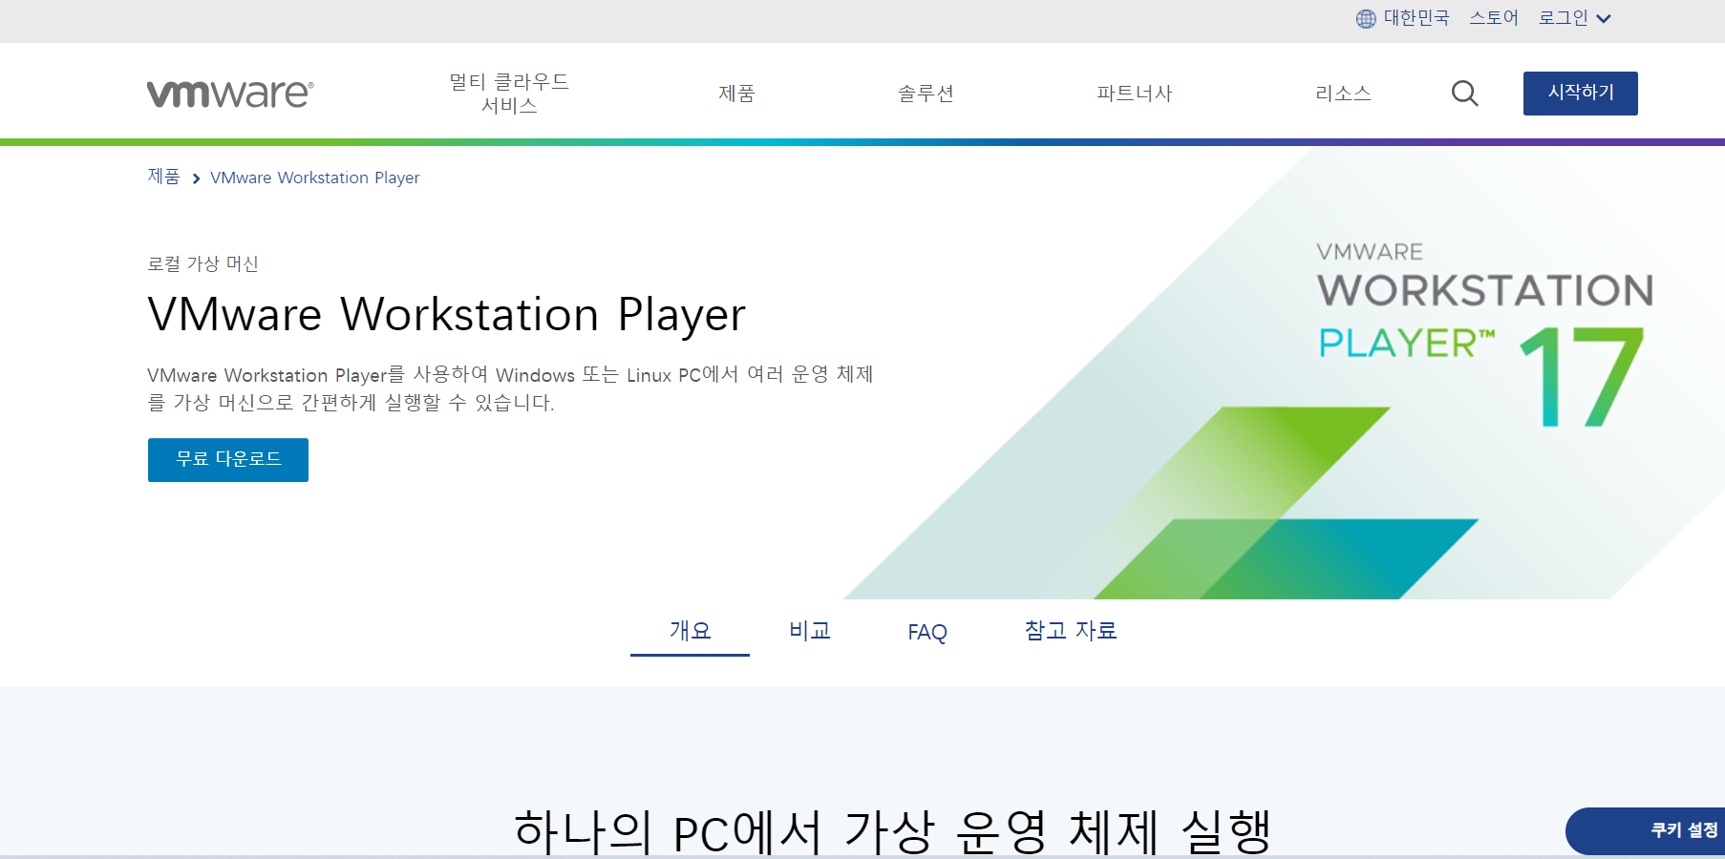Open the 솔루션 navigation menu
The width and height of the screenshot is (1725, 859).
click(926, 94)
